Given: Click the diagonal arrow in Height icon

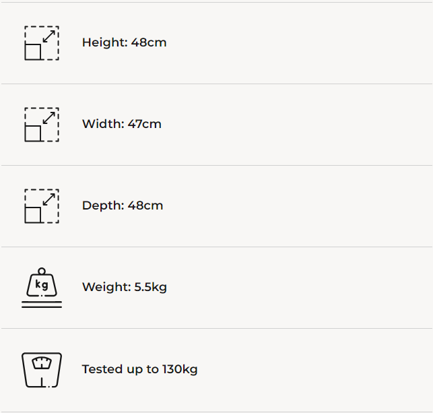Looking at the screenshot, I should pos(48,36).
